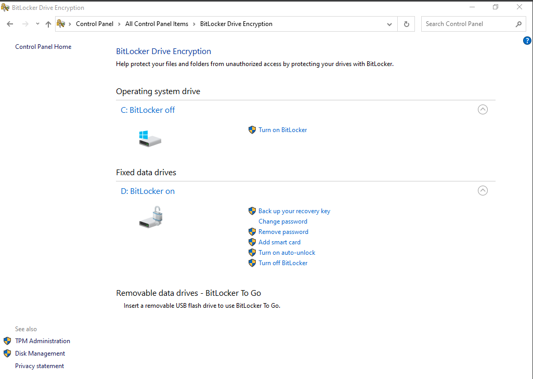Open the Help question mark icon
Viewport: 533px width, 379px height.
click(527, 41)
